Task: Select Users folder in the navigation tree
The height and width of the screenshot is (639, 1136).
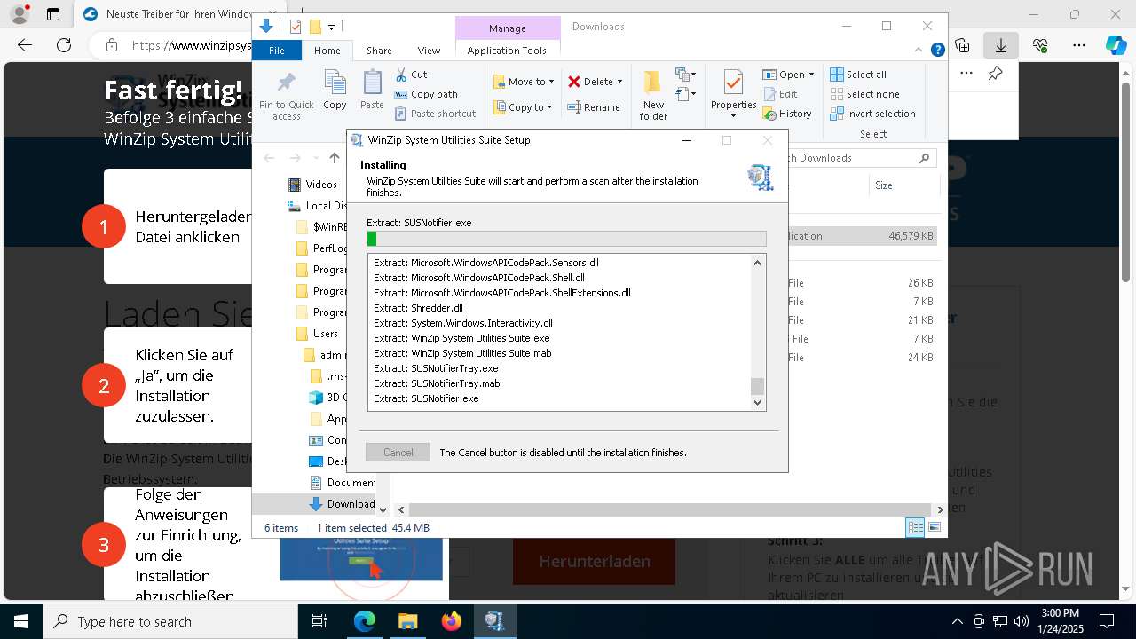Action: point(326,334)
